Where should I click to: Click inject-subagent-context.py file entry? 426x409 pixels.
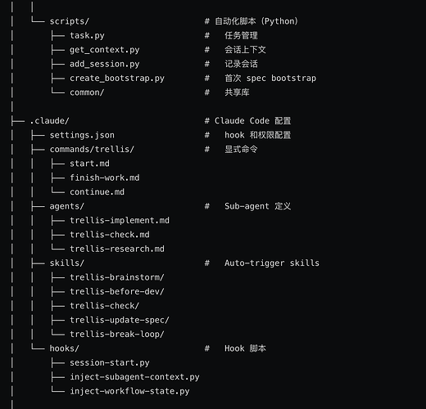(x=134, y=377)
